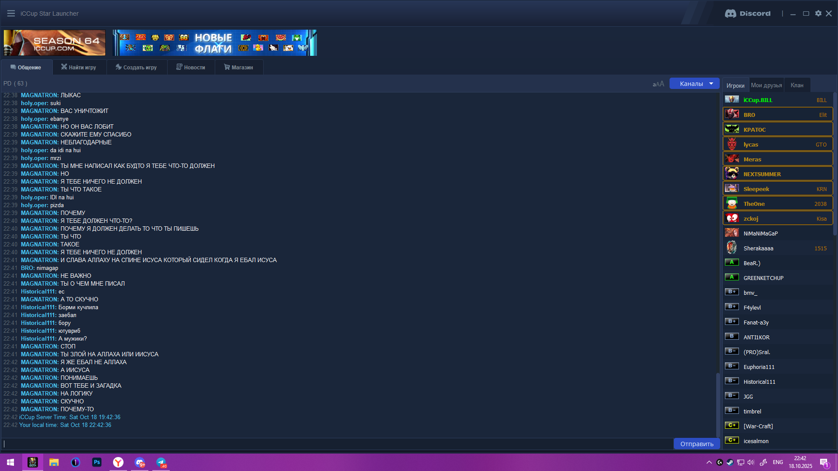The height and width of the screenshot is (471, 838).
Task: Click the new flags banner
Action: click(x=214, y=43)
